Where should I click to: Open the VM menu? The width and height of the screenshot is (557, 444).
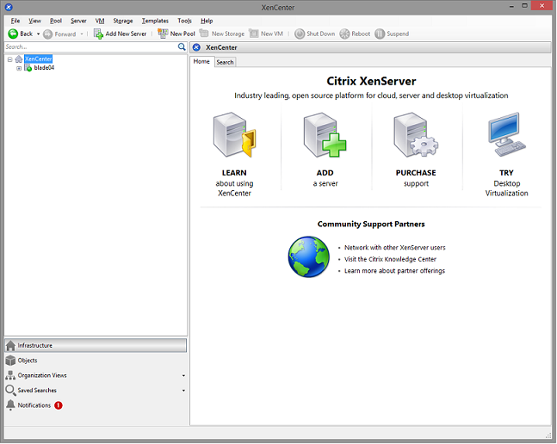pos(100,21)
